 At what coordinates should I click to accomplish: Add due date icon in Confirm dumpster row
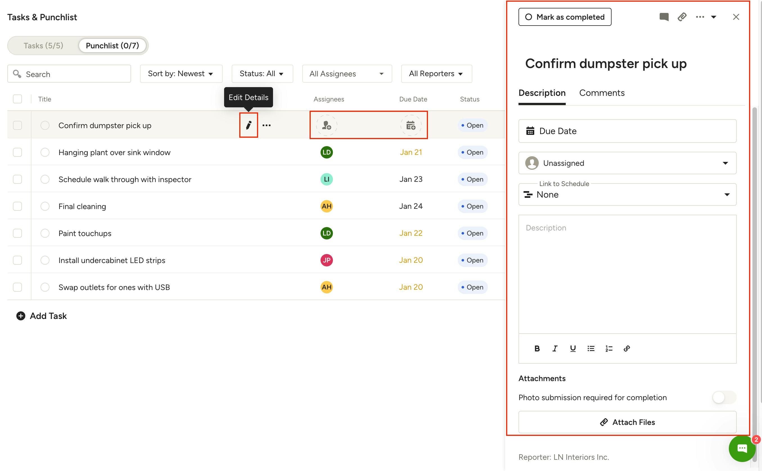(x=411, y=125)
